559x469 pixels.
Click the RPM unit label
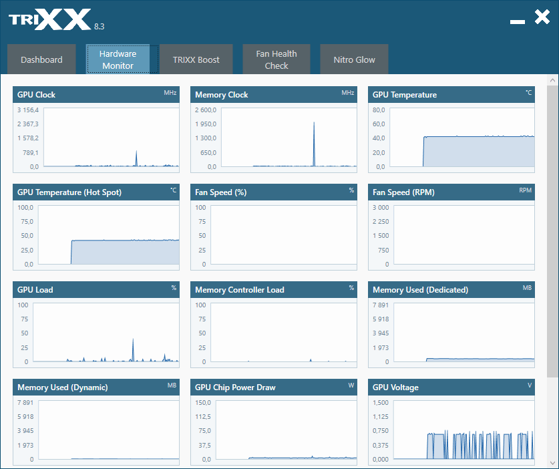525,190
